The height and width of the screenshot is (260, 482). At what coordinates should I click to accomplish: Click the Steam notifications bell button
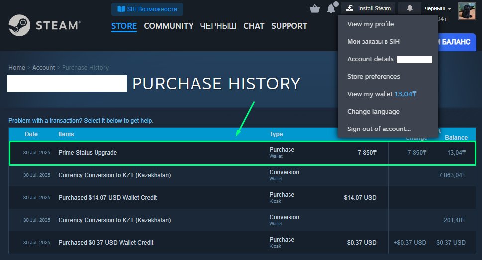tap(410, 8)
